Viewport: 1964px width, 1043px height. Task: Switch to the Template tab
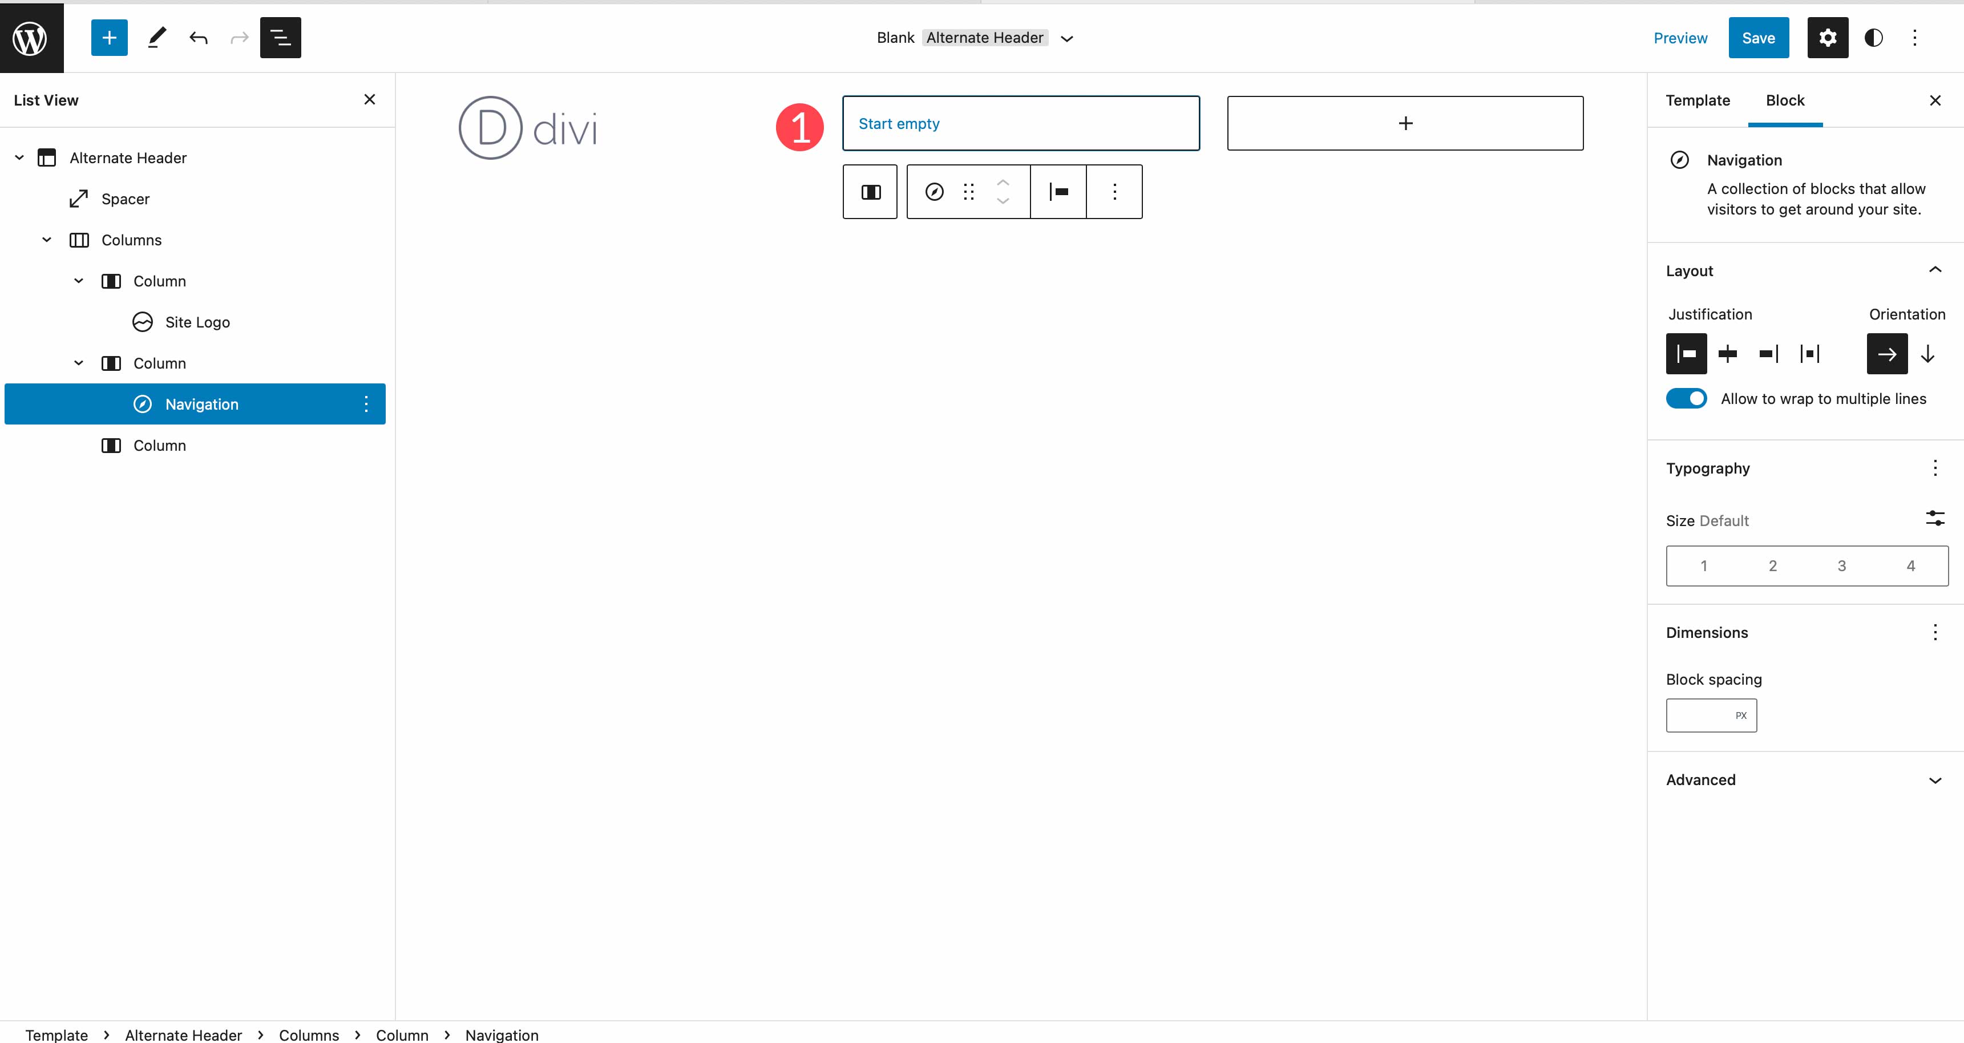tap(1698, 100)
